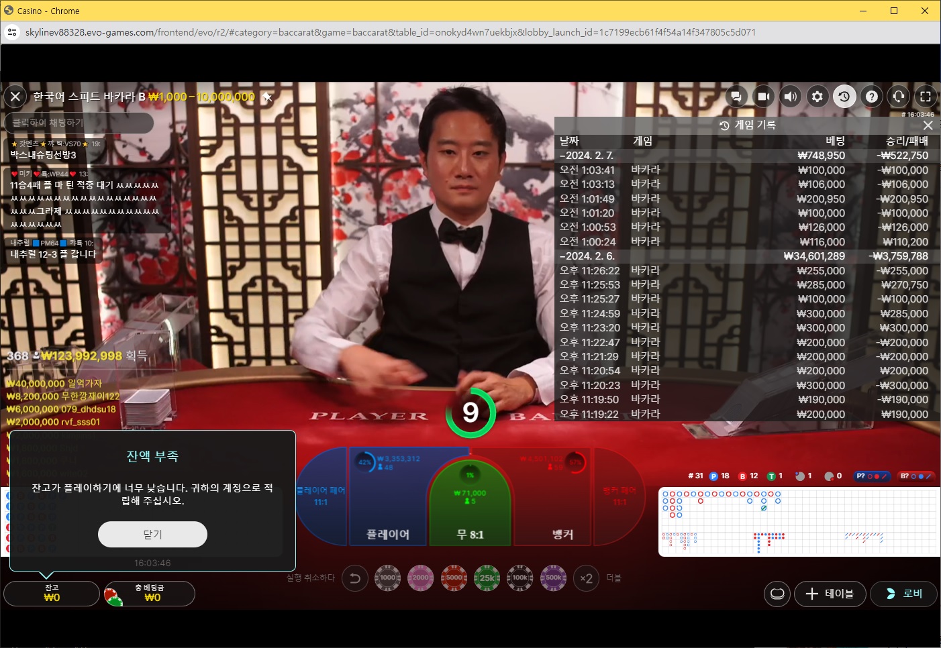Screen dimensions: 941x648
Task: Open settings gear icon
Action: [x=818, y=97]
